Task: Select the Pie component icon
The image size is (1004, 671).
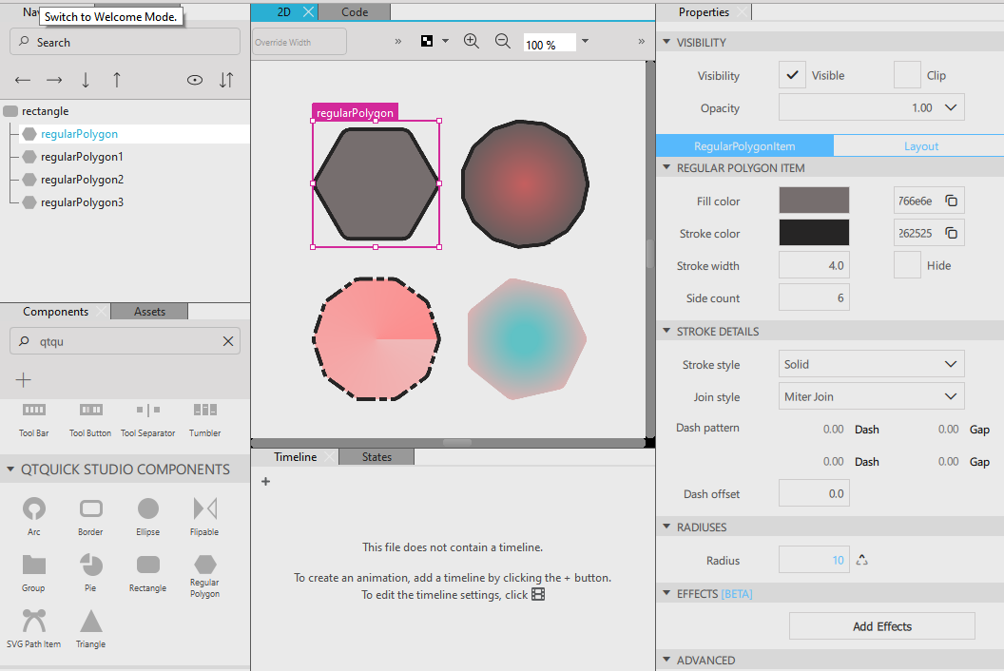Action: click(x=91, y=565)
